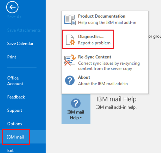Screen dimensions: 161x154
Task: Open Office Account page
Action: point(15,81)
